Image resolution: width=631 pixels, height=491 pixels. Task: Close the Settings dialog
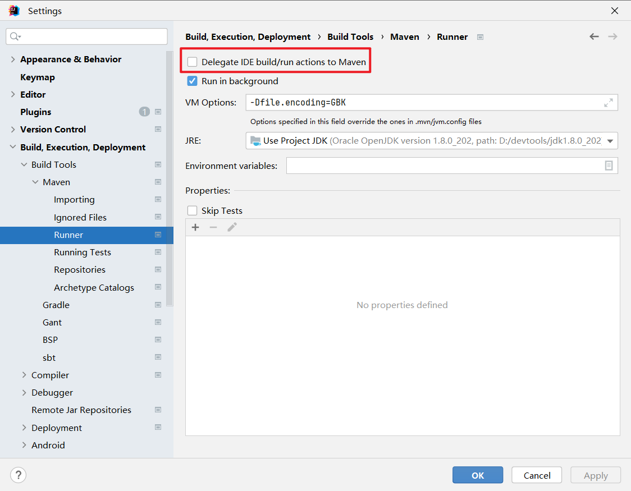pyautogui.click(x=615, y=11)
